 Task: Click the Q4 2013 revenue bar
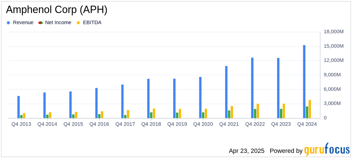(18, 107)
